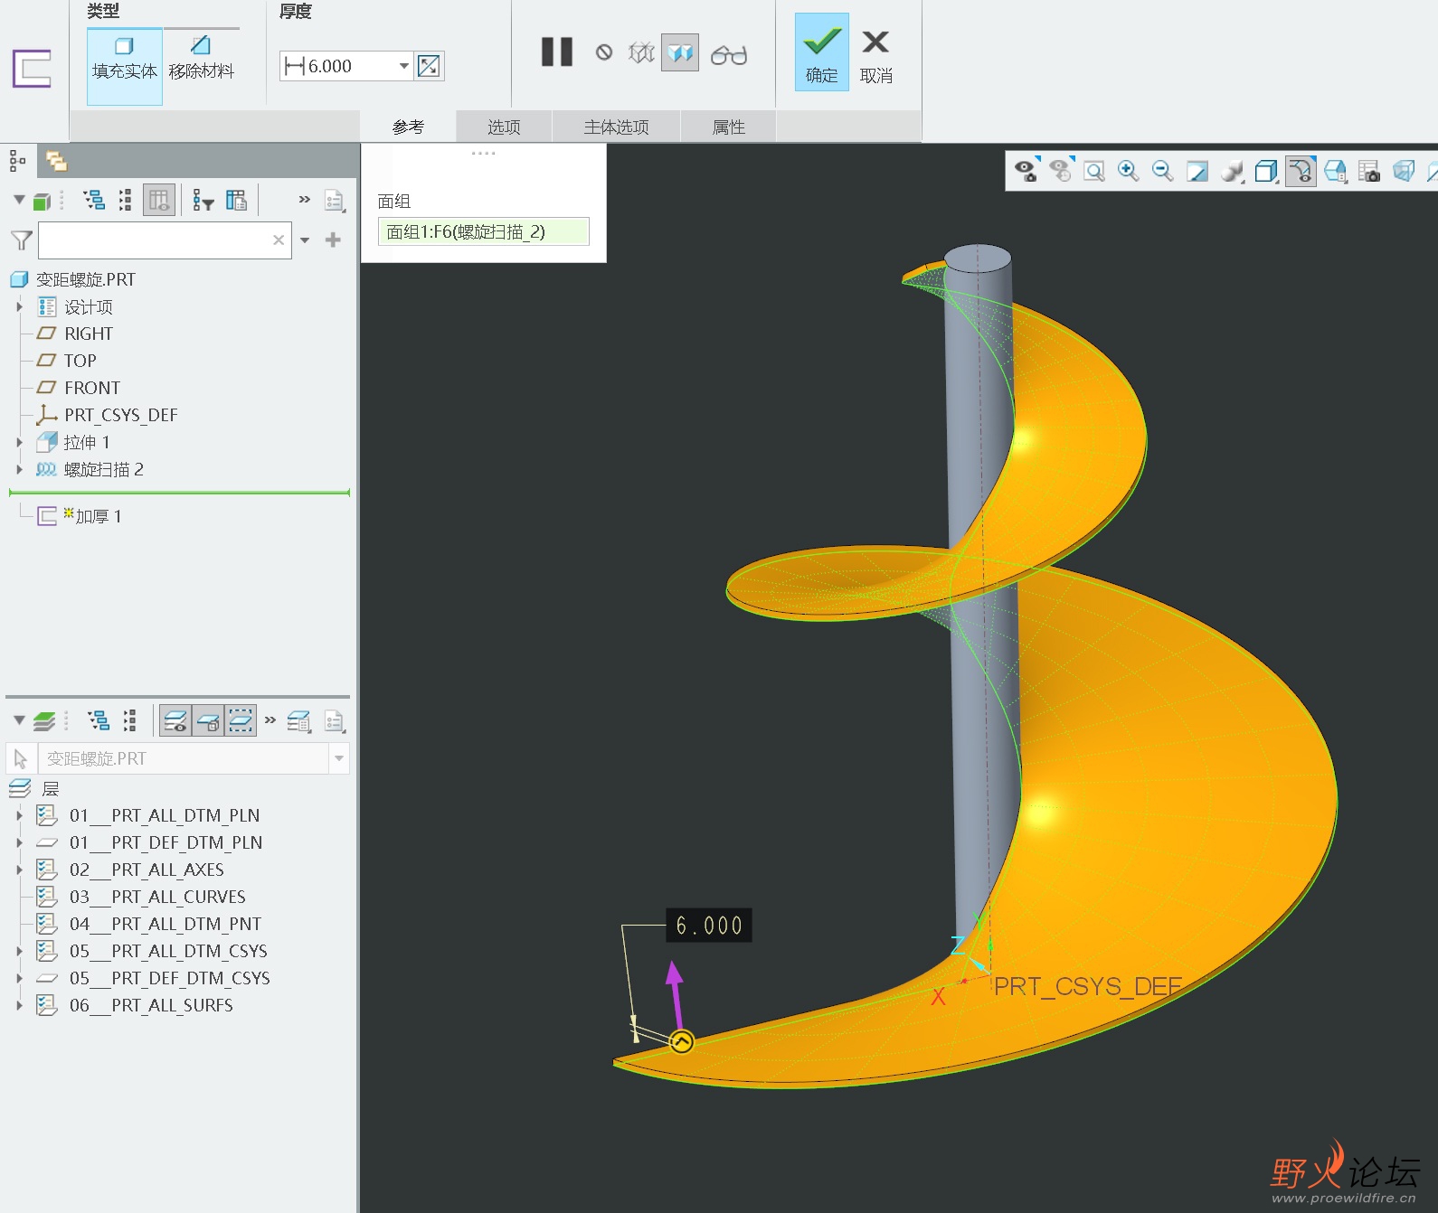Confirm with 确定 button
Screen dimensions: 1438x1213
pos(822,52)
